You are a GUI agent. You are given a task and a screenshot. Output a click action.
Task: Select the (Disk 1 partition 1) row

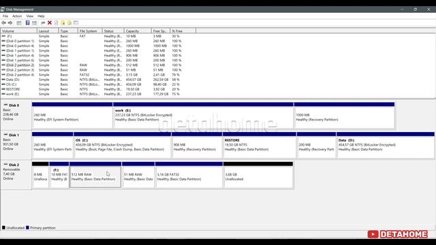[92, 50]
